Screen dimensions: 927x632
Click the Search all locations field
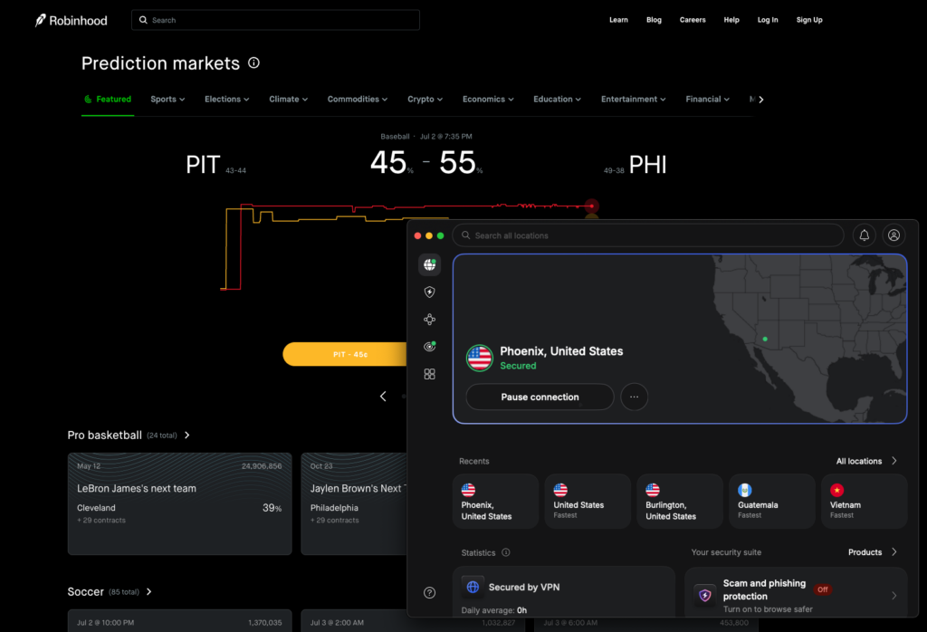pyautogui.click(x=648, y=235)
